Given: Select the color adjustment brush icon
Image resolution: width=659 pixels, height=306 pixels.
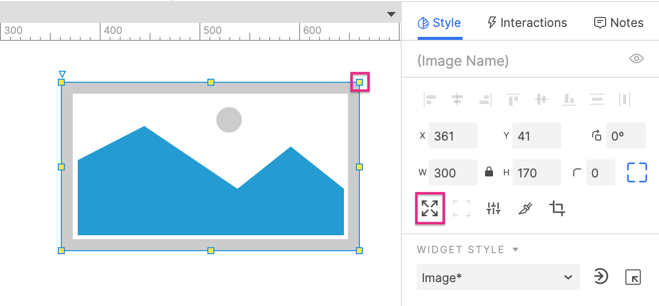Looking at the screenshot, I should (525, 208).
